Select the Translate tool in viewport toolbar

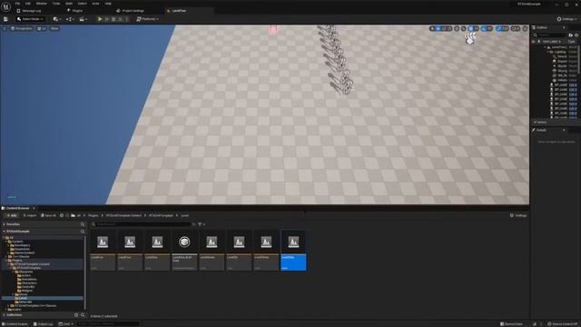point(438,28)
